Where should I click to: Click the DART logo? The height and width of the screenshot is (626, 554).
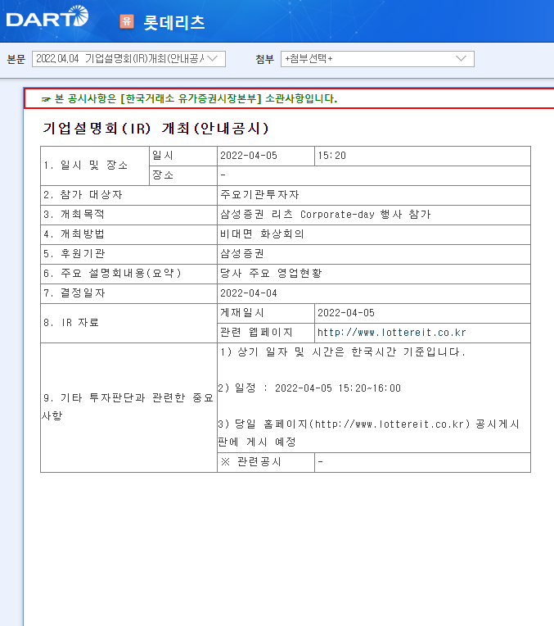[x=47, y=16]
